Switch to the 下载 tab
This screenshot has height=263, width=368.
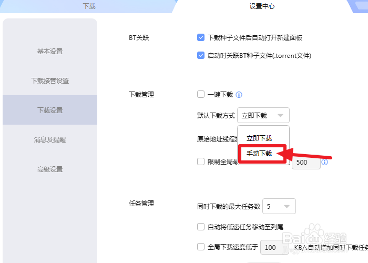click(89, 6)
